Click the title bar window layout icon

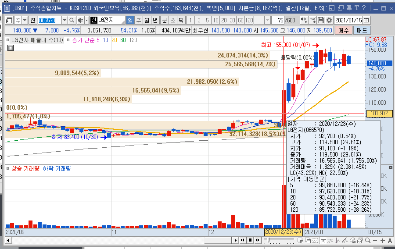pyautogui.click(x=332, y=8)
